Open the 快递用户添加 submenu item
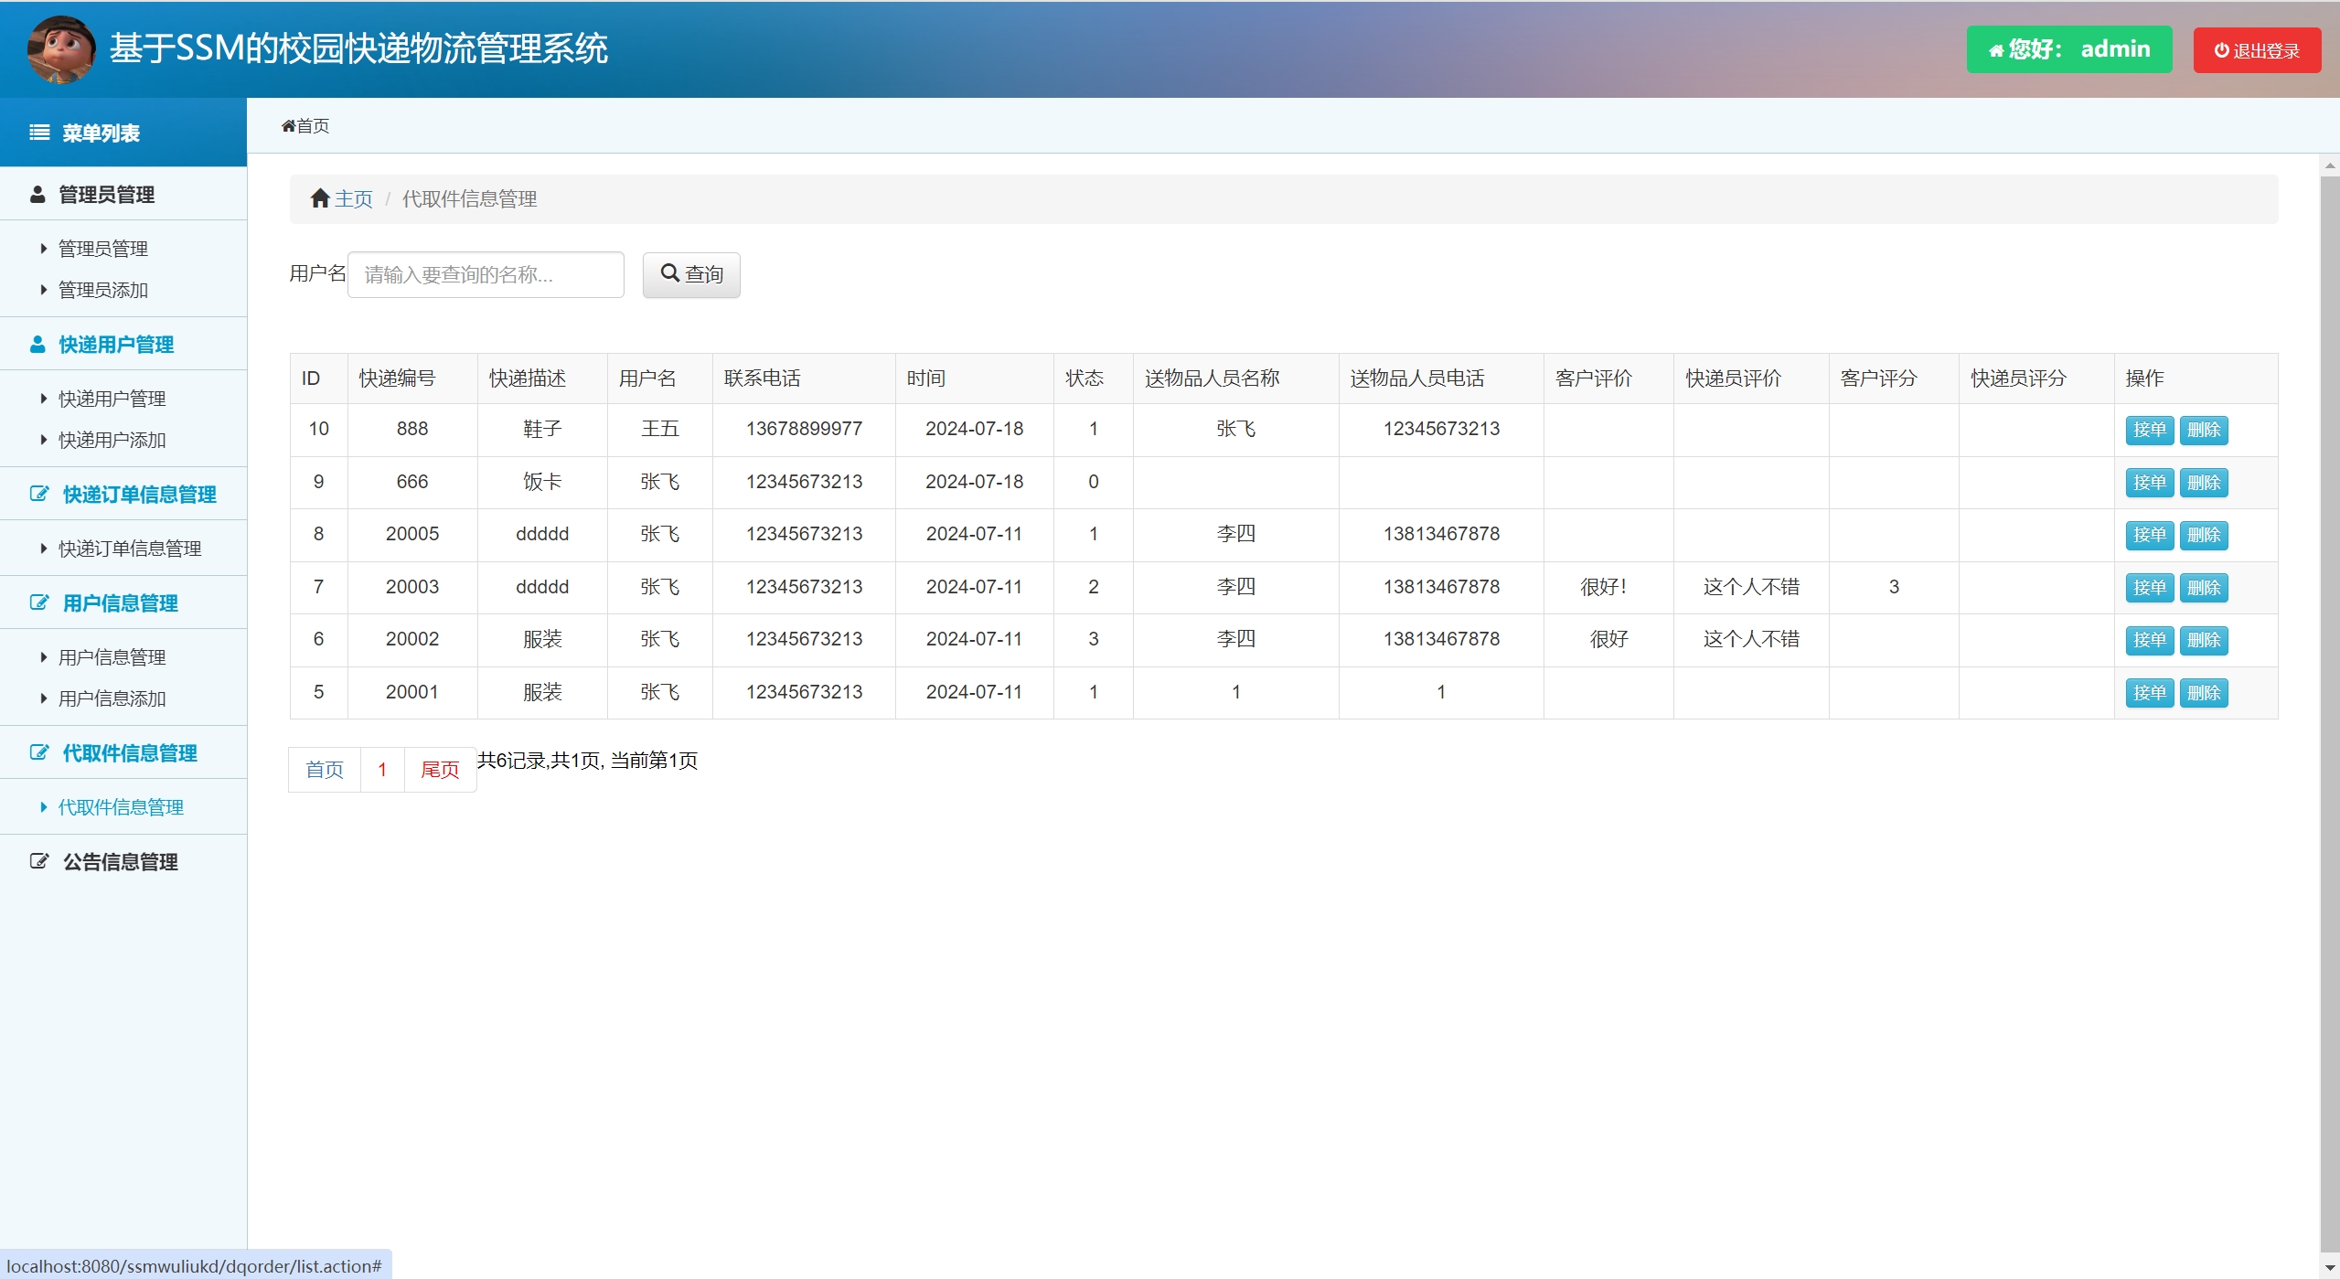This screenshot has height=1279, width=2340. (112, 440)
